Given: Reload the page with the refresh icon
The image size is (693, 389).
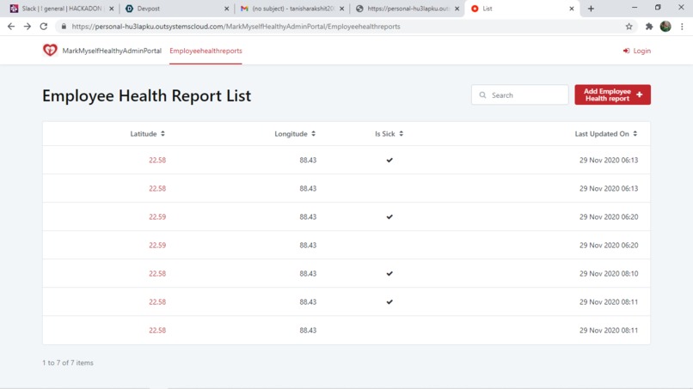Looking at the screenshot, I should [44, 27].
